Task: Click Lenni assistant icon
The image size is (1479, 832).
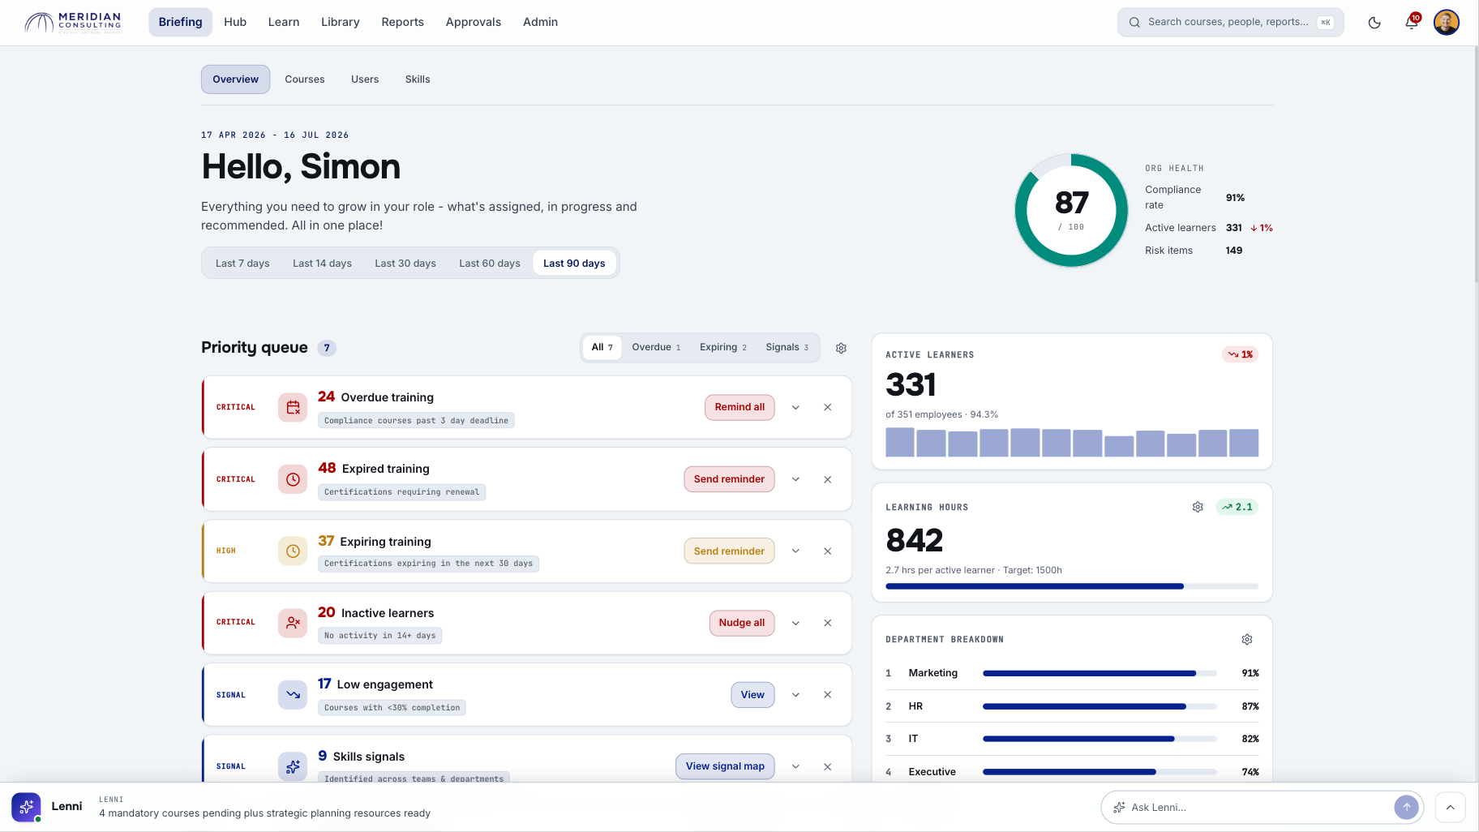Action: pos(26,807)
